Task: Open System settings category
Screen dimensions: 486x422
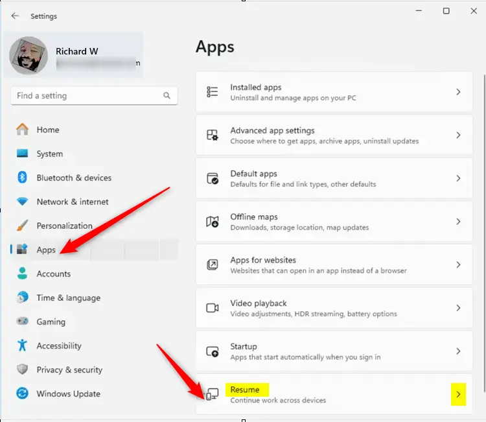Action: (50, 154)
